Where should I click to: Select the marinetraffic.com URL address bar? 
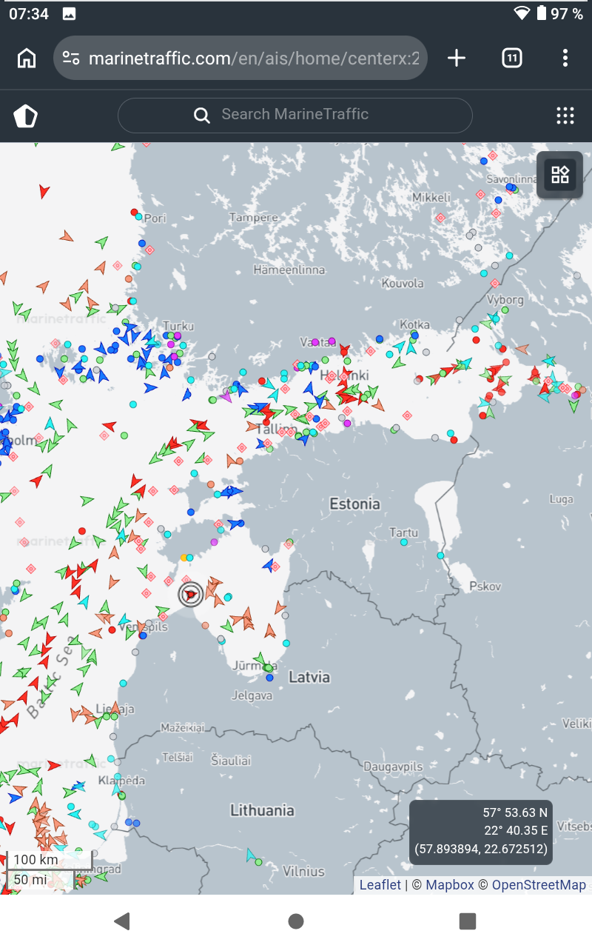(240, 58)
